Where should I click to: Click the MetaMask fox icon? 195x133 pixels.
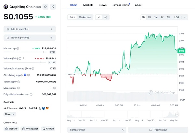47,108
